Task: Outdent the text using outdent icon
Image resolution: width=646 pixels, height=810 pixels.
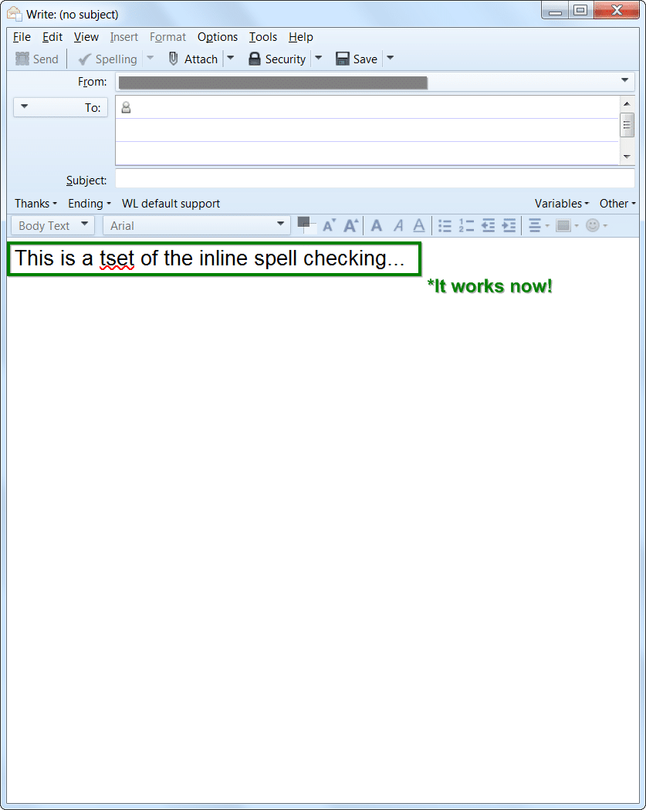Action: (x=488, y=225)
